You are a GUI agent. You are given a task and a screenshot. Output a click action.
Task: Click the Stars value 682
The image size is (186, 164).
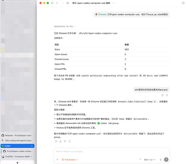(x=127, y=50)
